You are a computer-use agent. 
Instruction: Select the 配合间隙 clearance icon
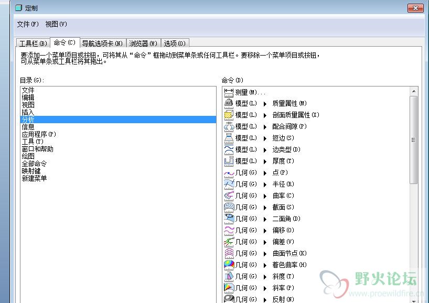229,126
